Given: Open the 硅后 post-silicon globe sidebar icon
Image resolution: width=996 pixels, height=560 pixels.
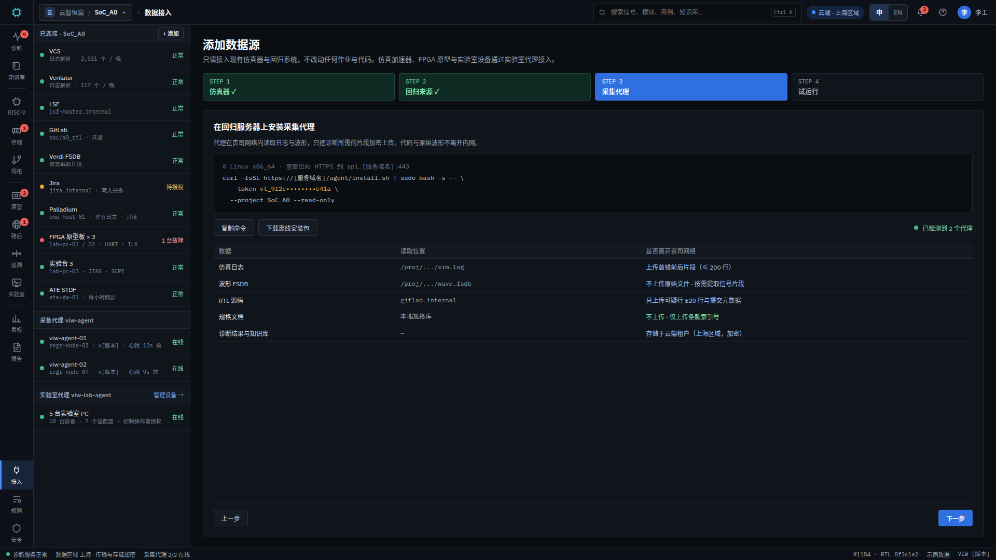Looking at the screenshot, I should (x=17, y=229).
